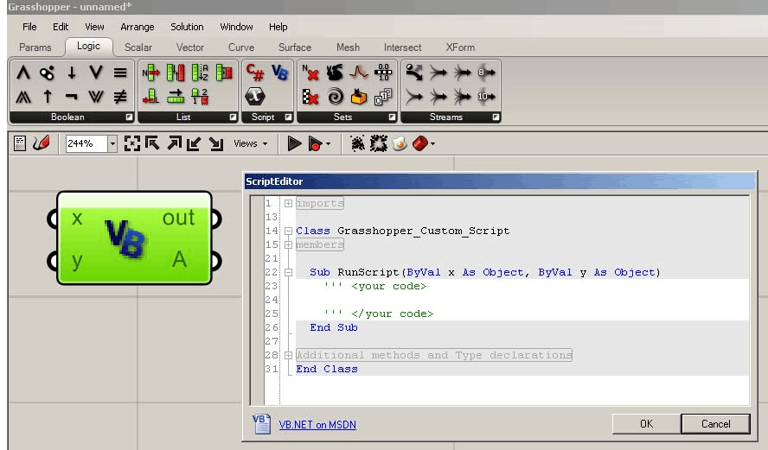
Task: Pick the down-arrow Boolean gate icon
Action: coord(72,73)
